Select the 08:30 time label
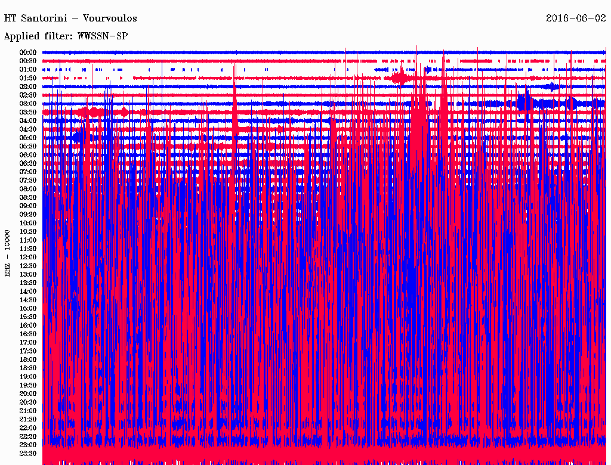The height and width of the screenshot is (465, 611). click(x=28, y=197)
